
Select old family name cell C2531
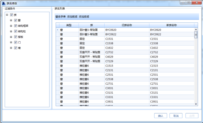coord(127,75)
